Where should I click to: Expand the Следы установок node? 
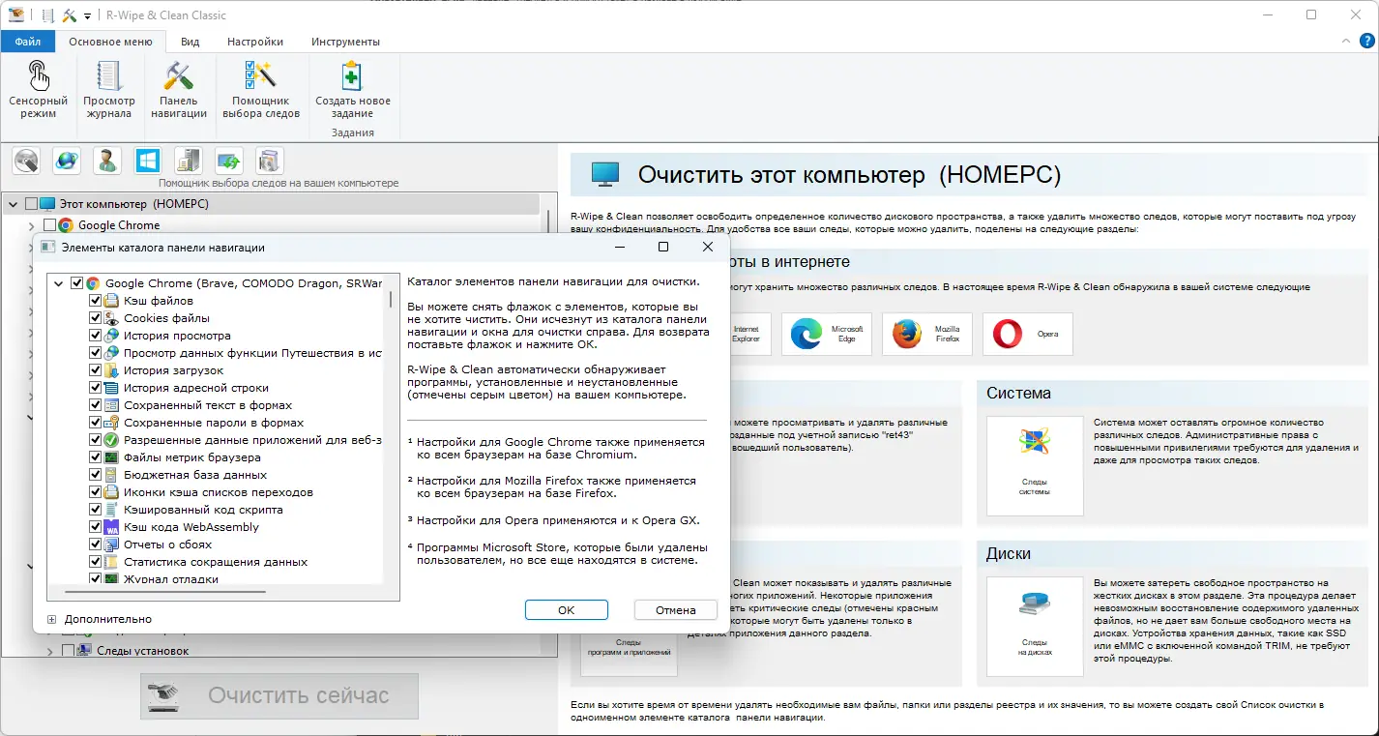(x=49, y=651)
